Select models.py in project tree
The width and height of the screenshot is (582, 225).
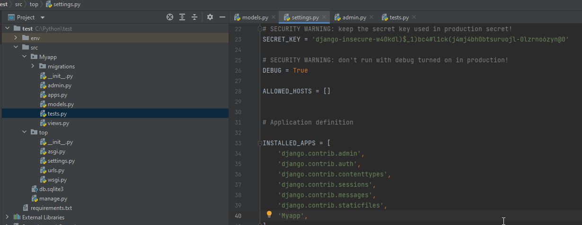57,104
